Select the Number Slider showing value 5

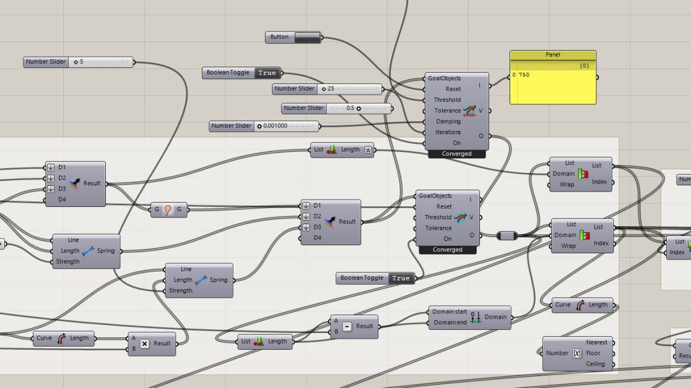click(102, 62)
